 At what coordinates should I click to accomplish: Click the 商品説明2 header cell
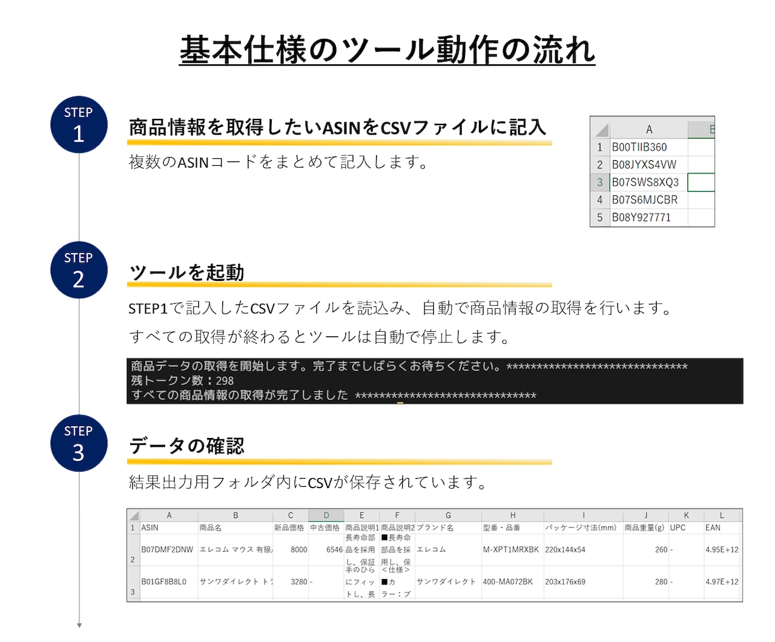397,528
